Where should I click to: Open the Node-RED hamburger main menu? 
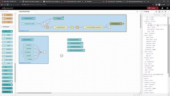click(x=167, y=8)
